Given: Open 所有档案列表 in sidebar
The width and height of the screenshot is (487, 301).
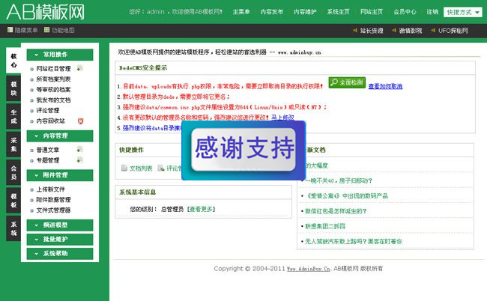Looking at the screenshot, I should tap(53, 79).
